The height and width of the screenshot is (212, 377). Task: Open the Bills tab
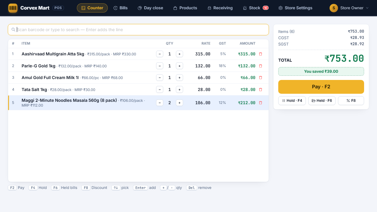click(120, 8)
